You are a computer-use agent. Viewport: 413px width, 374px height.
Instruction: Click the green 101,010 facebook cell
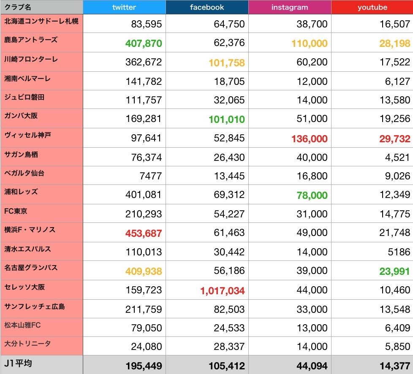pos(226,119)
